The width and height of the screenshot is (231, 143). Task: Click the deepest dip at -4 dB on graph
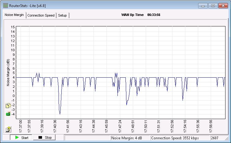(x=60, y=114)
